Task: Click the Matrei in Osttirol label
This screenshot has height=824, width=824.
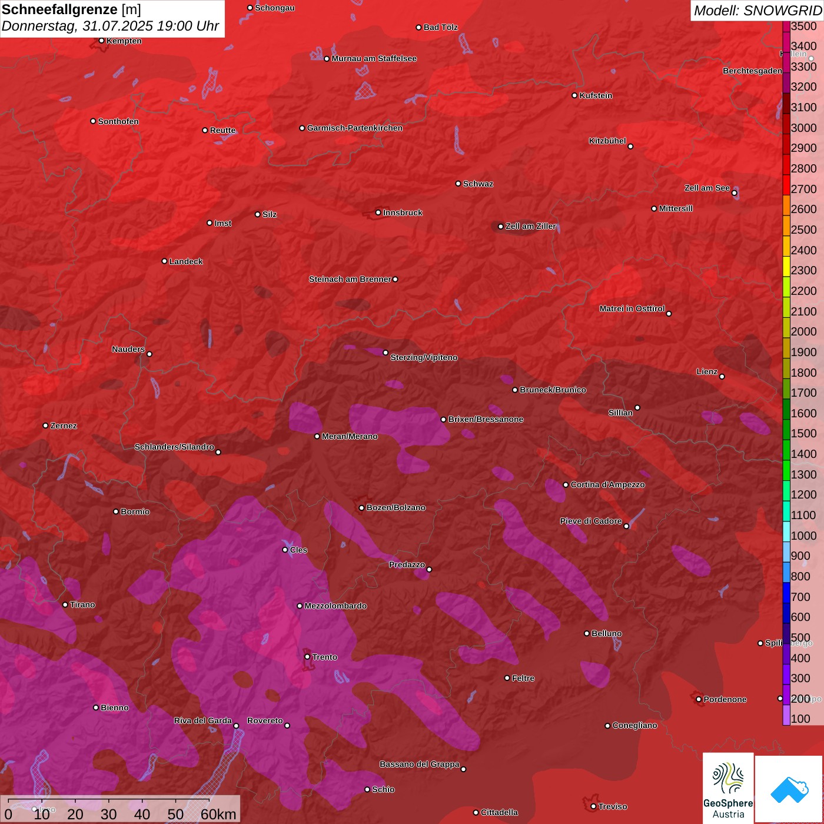Action: (632, 308)
